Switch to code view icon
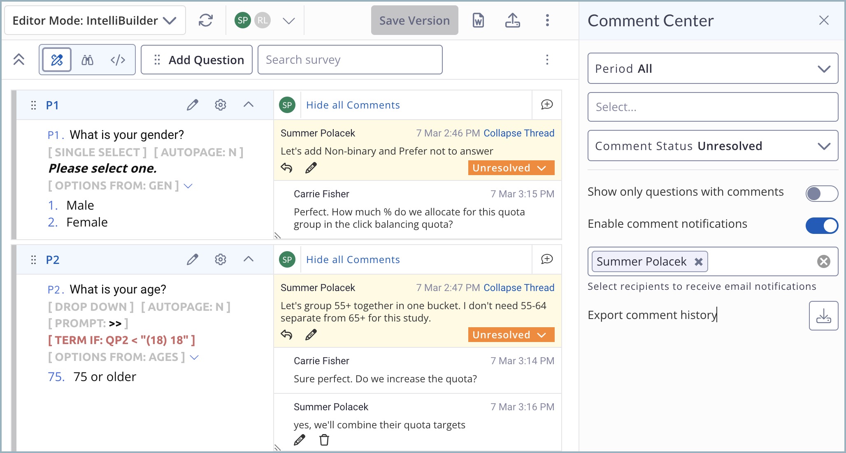This screenshot has height=453, width=846. point(118,60)
